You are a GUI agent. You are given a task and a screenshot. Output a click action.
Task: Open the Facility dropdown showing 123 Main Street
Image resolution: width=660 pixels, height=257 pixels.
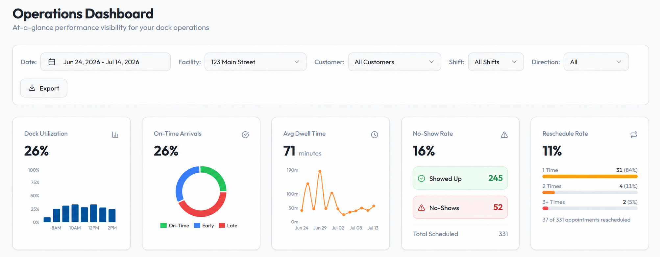pos(256,62)
